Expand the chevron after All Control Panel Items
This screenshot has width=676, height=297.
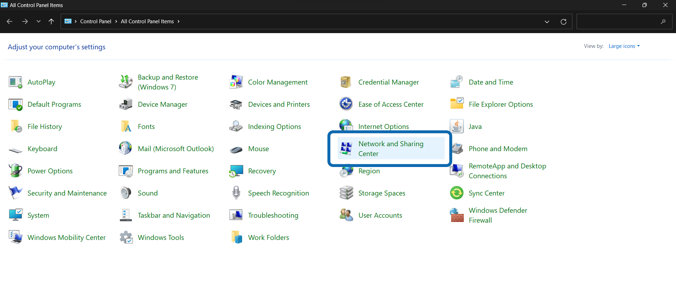179,21
